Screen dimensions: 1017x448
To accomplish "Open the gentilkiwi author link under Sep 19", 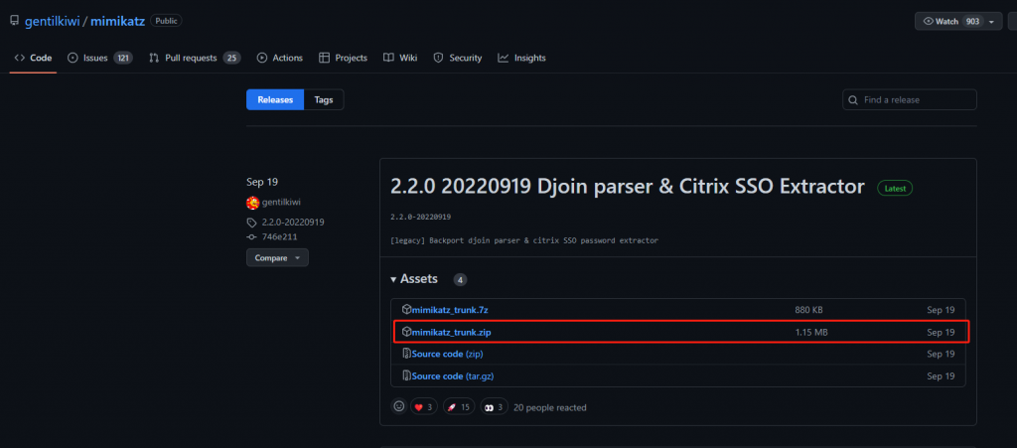I will 281,203.
